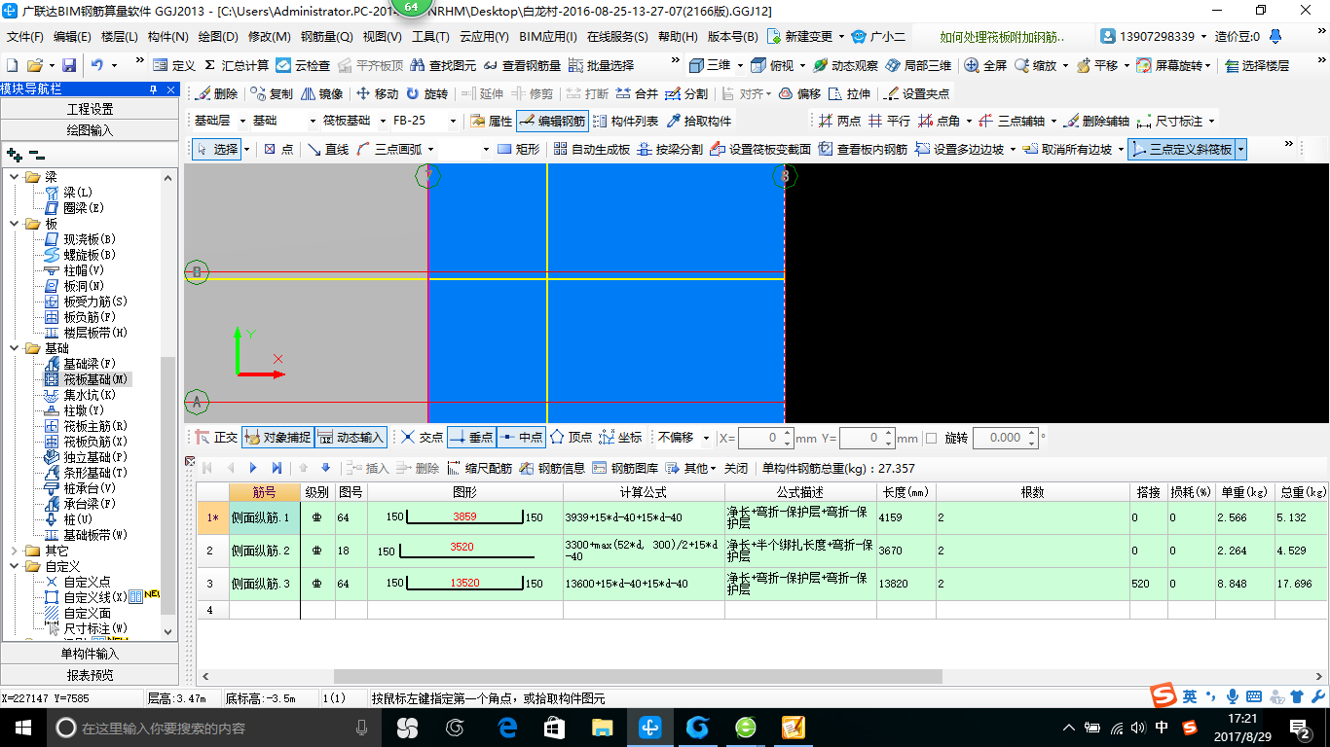Image resolution: width=1330 pixels, height=747 pixels.
Task: Toggle 编辑钢筋 edit rebar mode
Action: [x=552, y=122]
